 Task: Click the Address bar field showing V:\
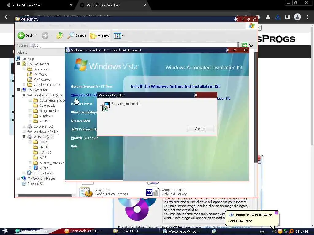tap(134, 45)
